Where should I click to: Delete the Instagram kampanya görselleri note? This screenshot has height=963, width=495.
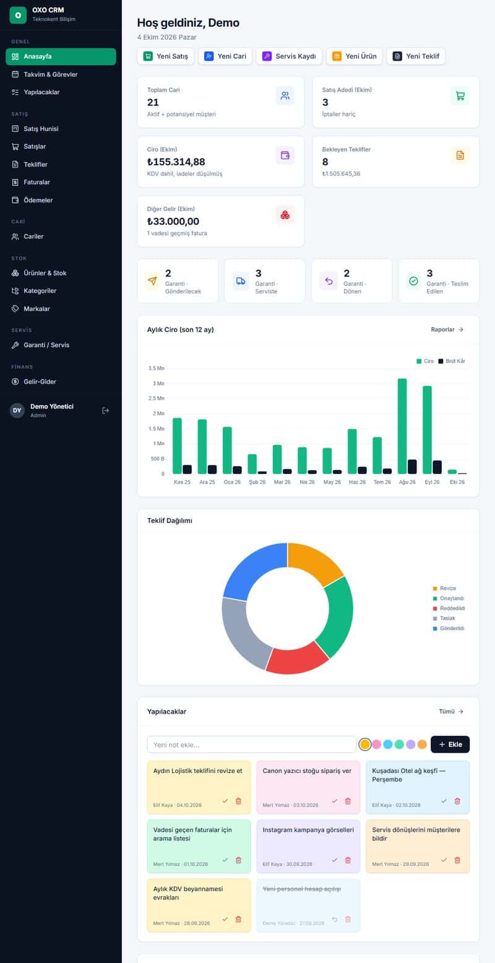[348, 860]
